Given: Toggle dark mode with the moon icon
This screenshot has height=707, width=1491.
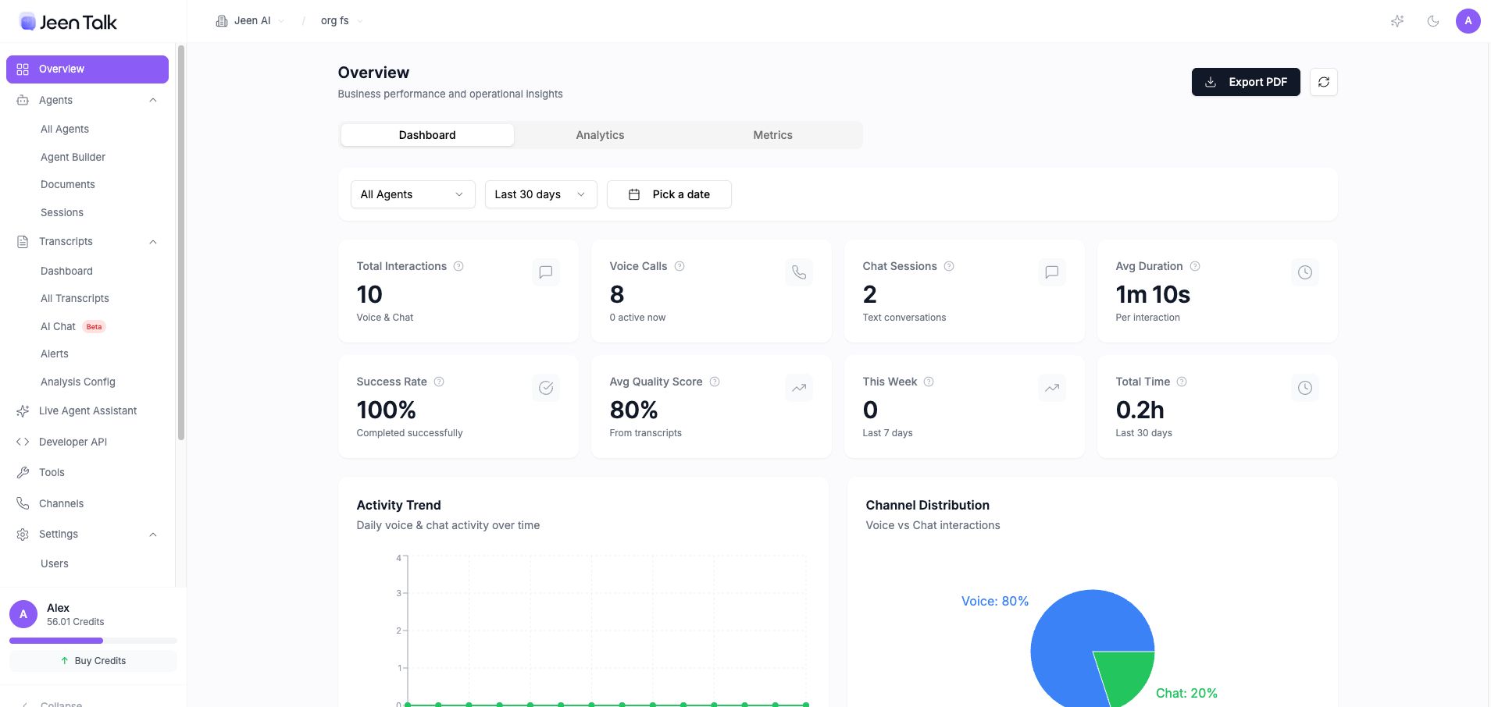Looking at the screenshot, I should [x=1432, y=21].
